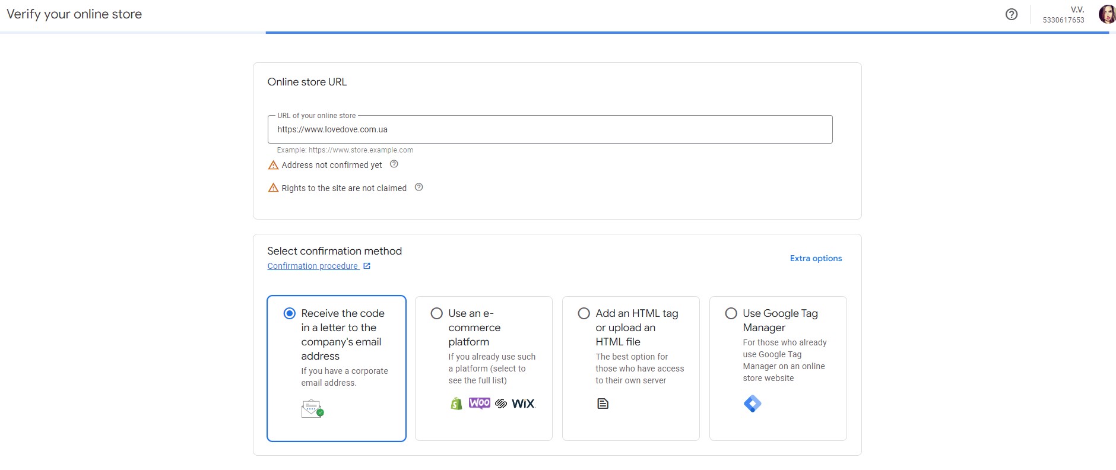Click the HTML file document icon
Viewport: 1116px width, 470px height.
point(603,404)
